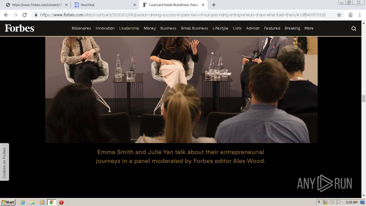366x206 pixels.
Task: View site info via padlock icon
Action: pyautogui.click(x=36, y=15)
